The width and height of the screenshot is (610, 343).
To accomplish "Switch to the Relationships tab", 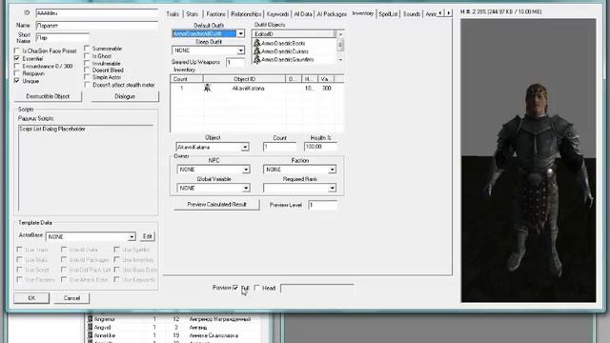I will click(x=246, y=14).
